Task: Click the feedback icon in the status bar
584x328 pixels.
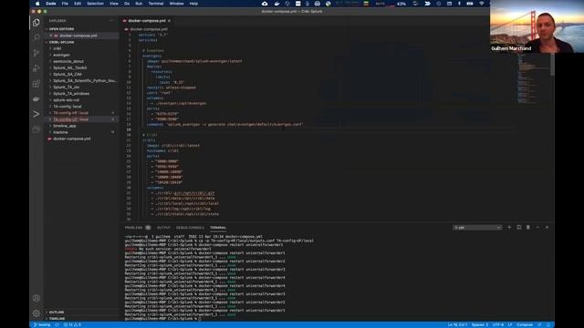Action: pos(539,324)
